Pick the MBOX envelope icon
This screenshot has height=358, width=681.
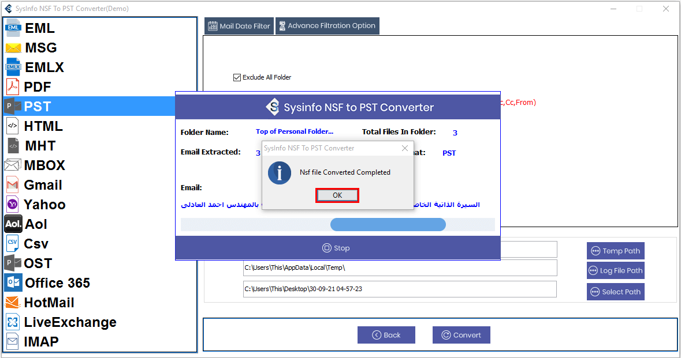coord(13,165)
